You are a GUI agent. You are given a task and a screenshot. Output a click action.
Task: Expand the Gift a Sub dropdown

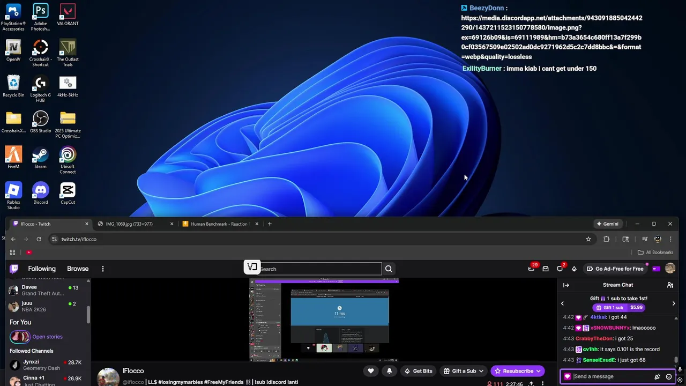tap(481, 371)
